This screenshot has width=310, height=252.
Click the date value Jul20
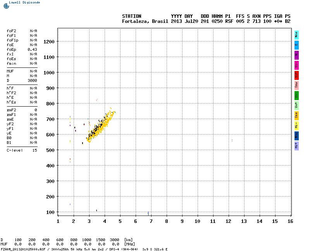[191, 21]
